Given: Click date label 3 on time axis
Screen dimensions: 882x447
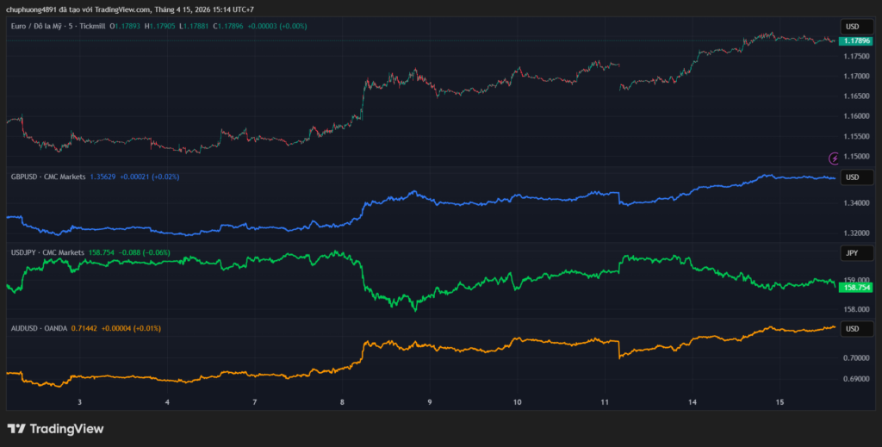Looking at the screenshot, I should 79,401.
